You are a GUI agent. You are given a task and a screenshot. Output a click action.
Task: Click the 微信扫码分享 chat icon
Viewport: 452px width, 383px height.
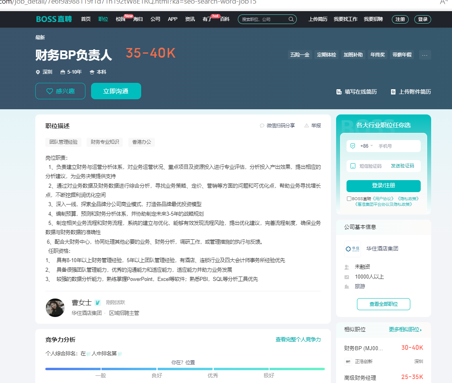[x=262, y=126]
